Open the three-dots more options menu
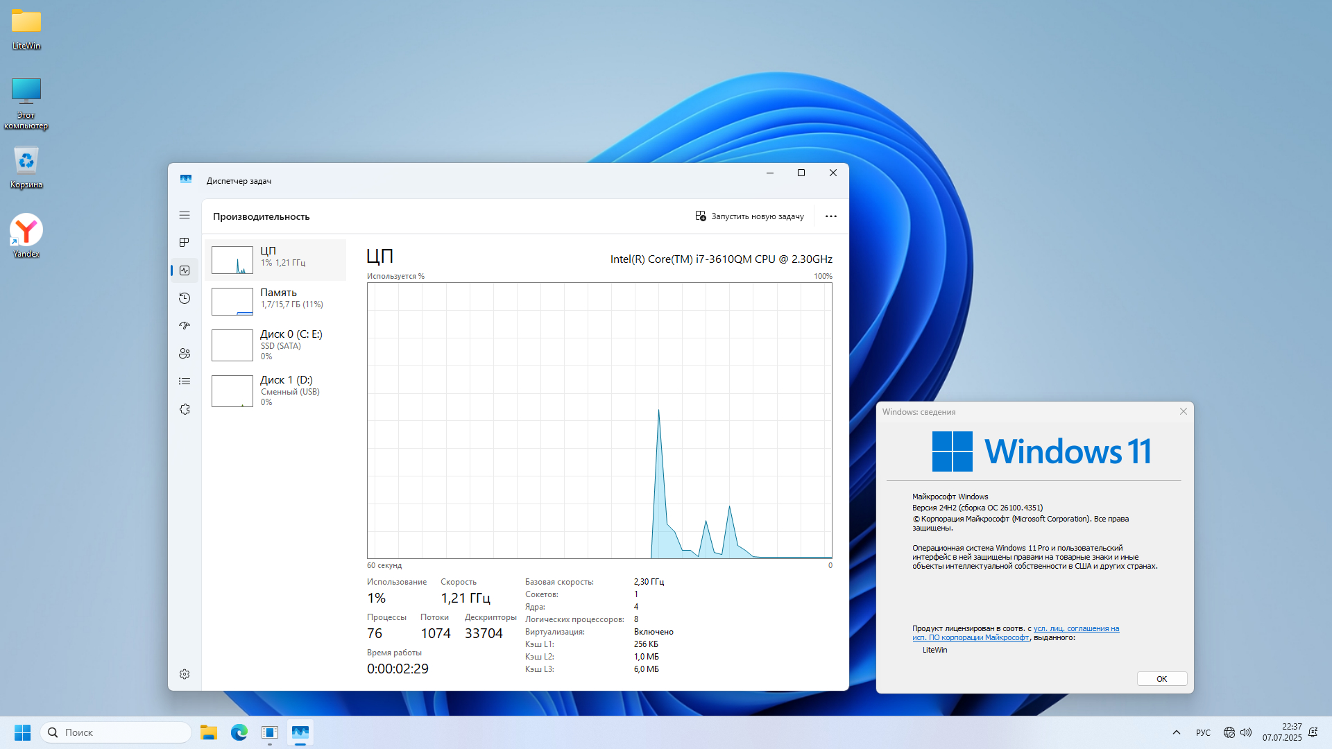 click(830, 216)
